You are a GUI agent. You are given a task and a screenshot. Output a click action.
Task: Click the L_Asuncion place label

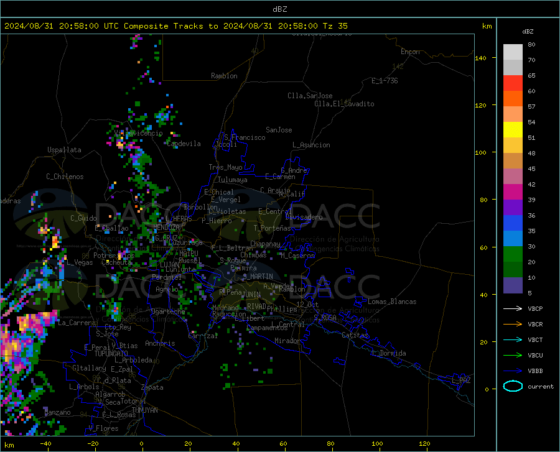(311, 145)
